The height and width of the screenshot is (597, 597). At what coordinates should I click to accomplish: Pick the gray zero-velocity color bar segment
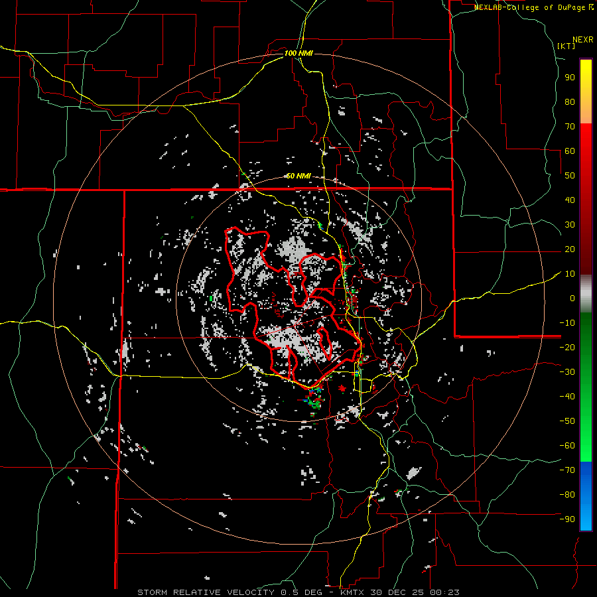pos(586,293)
